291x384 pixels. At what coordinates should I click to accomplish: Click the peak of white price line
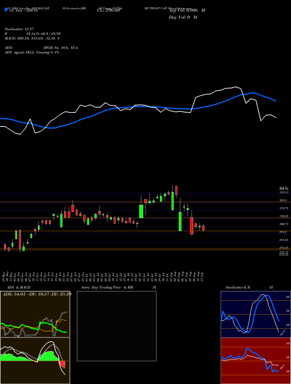pyautogui.click(x=236, y=87)
